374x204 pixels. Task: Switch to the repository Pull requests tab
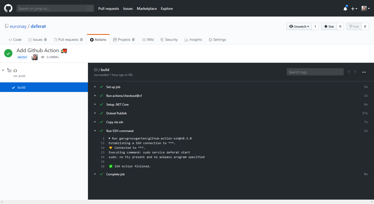[x=68, y=40]
